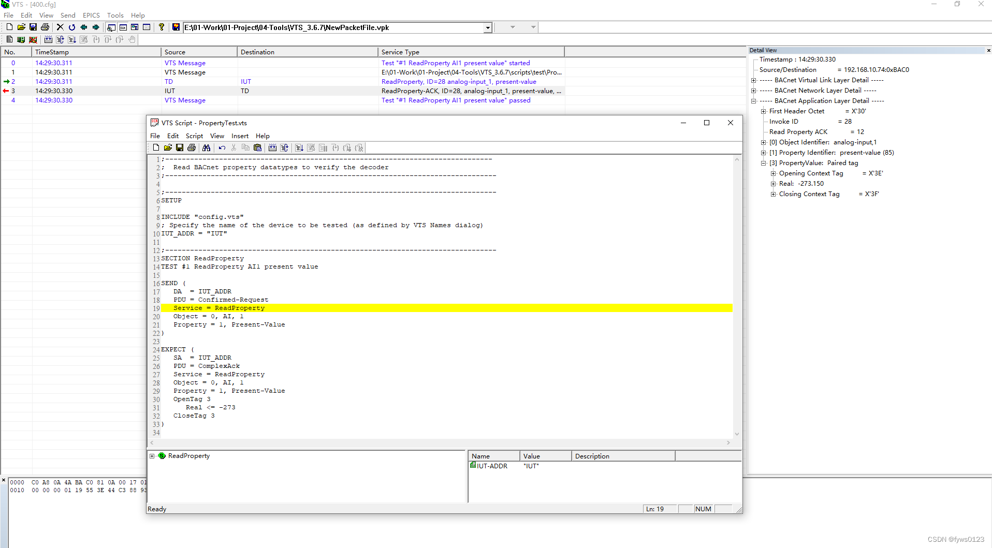Click check syntax icon in script editor toolbar
Image resolution: width=992 pixels, height=548 pixels.
click(x=272, y=147)
